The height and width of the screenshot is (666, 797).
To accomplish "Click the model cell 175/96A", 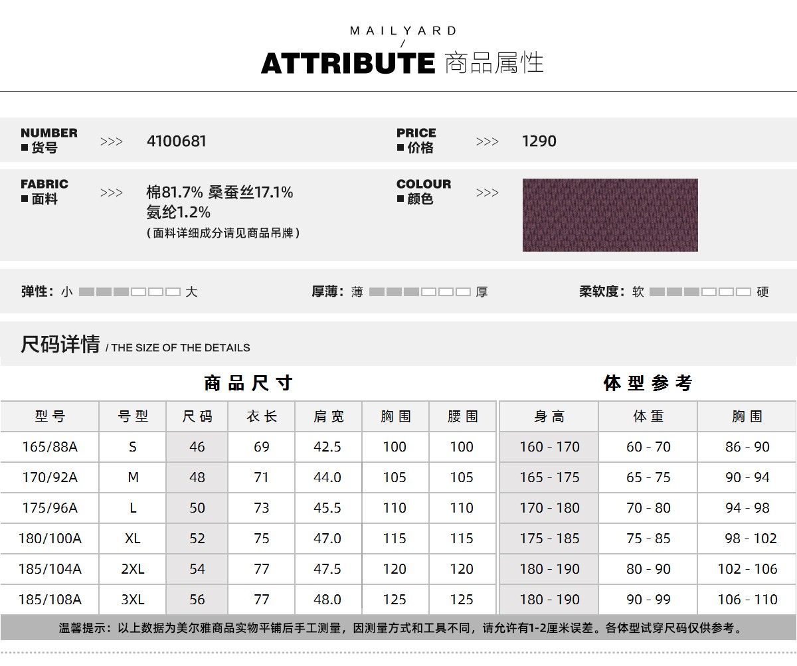I will (x=50, y=508).
